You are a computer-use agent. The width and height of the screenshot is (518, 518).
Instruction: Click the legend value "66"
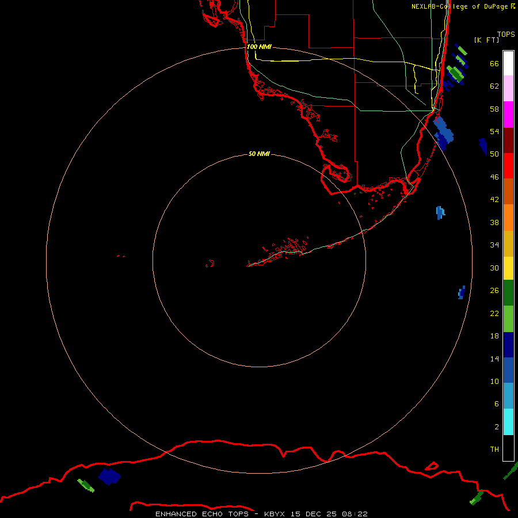coord(494,64)
